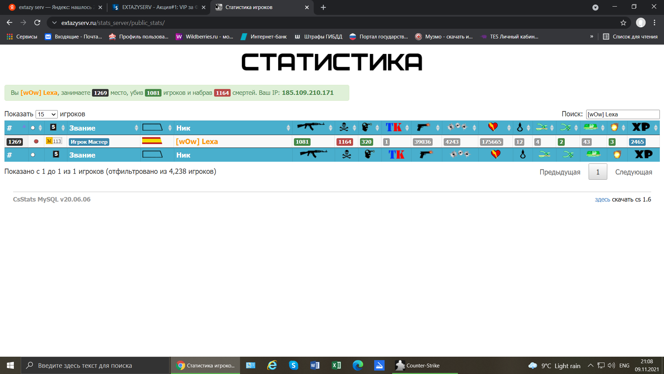Click sort arrows on top Ник column
664x374 pixels.
pos(288,128)
